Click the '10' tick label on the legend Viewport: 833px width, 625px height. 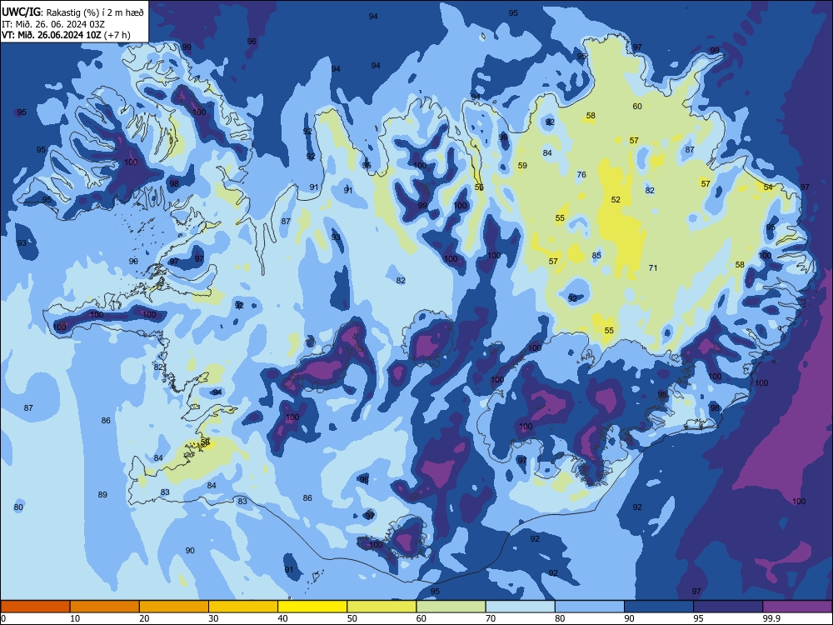75,618
